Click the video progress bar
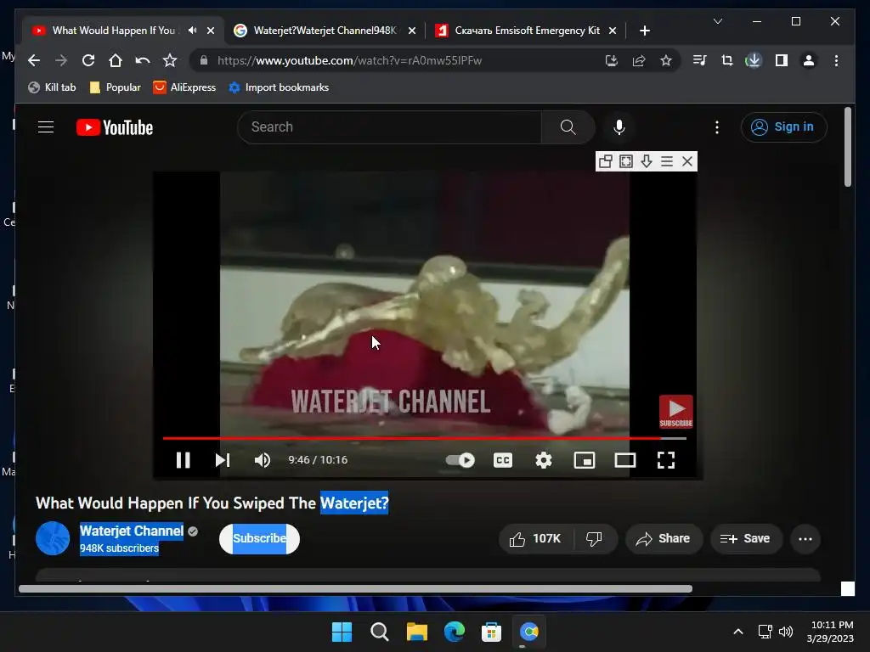The image size is (870, 652). (425, 438)
